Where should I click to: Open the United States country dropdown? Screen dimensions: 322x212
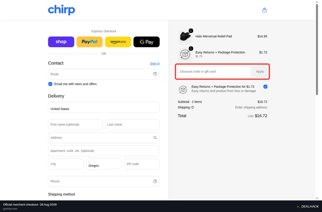point(104,107)
